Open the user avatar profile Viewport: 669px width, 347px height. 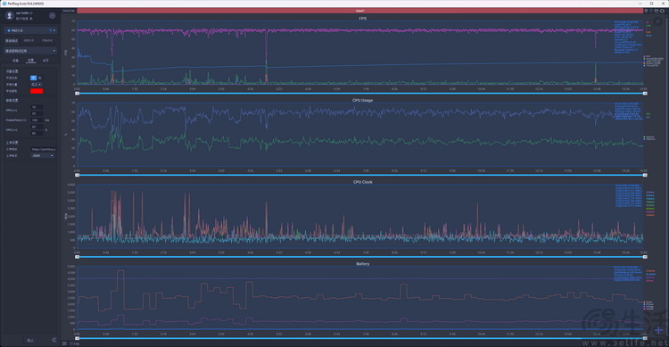(x=10, y=16)
